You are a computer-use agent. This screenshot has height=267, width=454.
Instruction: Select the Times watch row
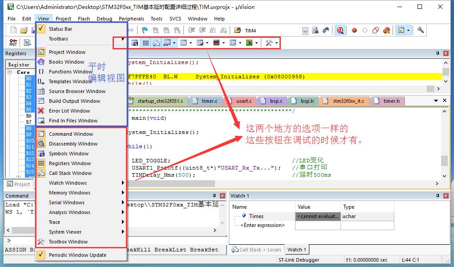tap(313, 216)
